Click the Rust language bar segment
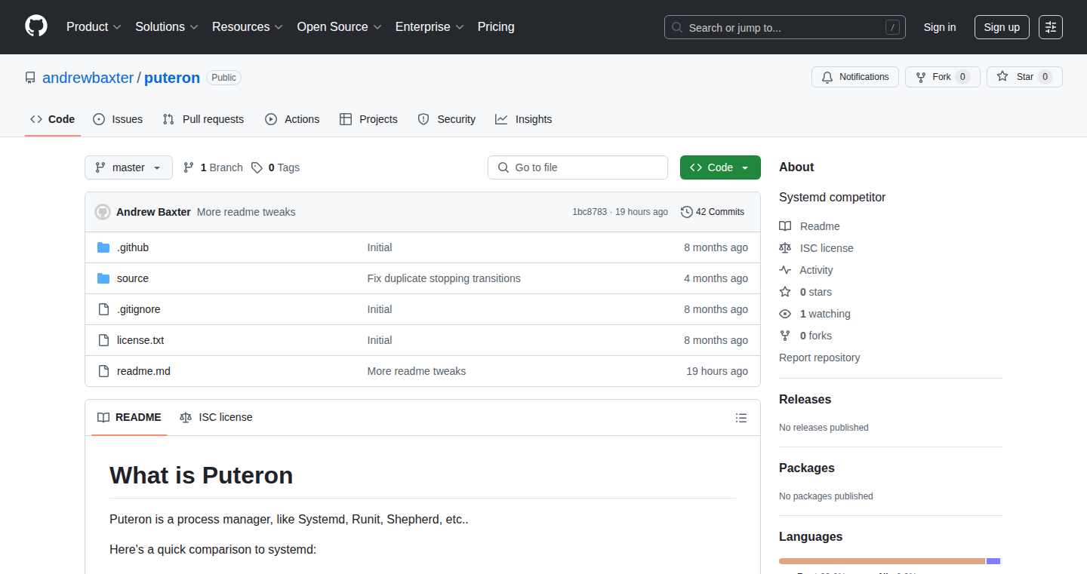1087x574 pixels. 882,561
